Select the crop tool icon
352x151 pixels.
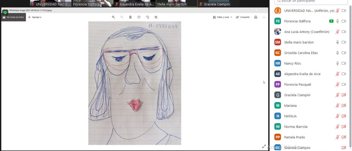coord(156,17)
